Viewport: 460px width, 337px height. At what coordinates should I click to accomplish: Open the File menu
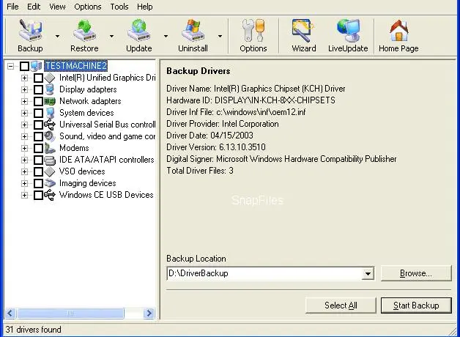12,7
